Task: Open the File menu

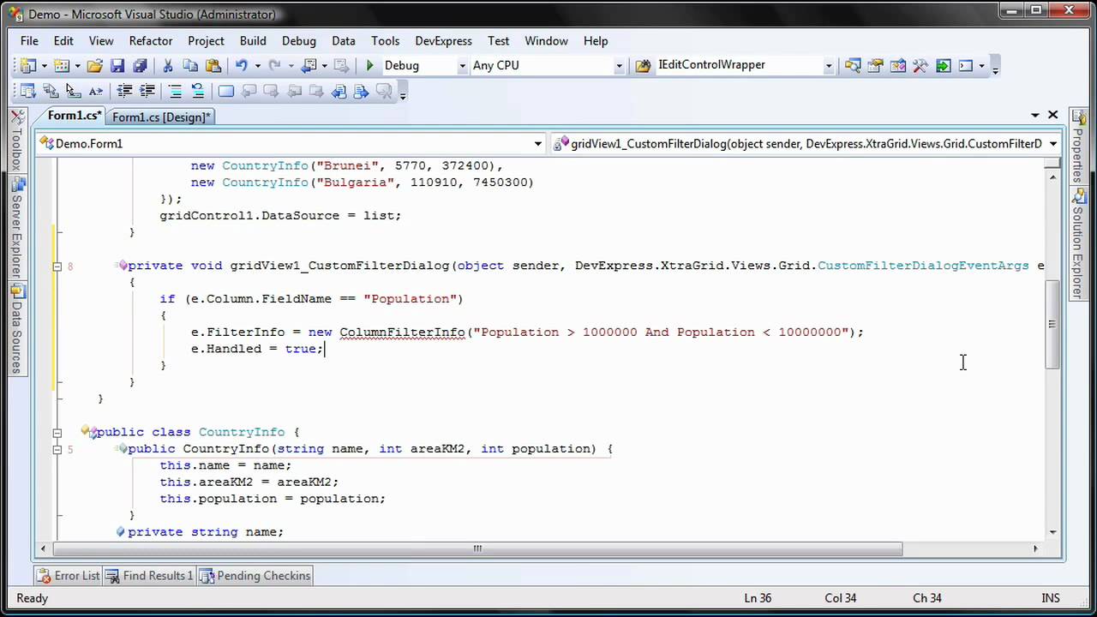Action: point(29,40)
